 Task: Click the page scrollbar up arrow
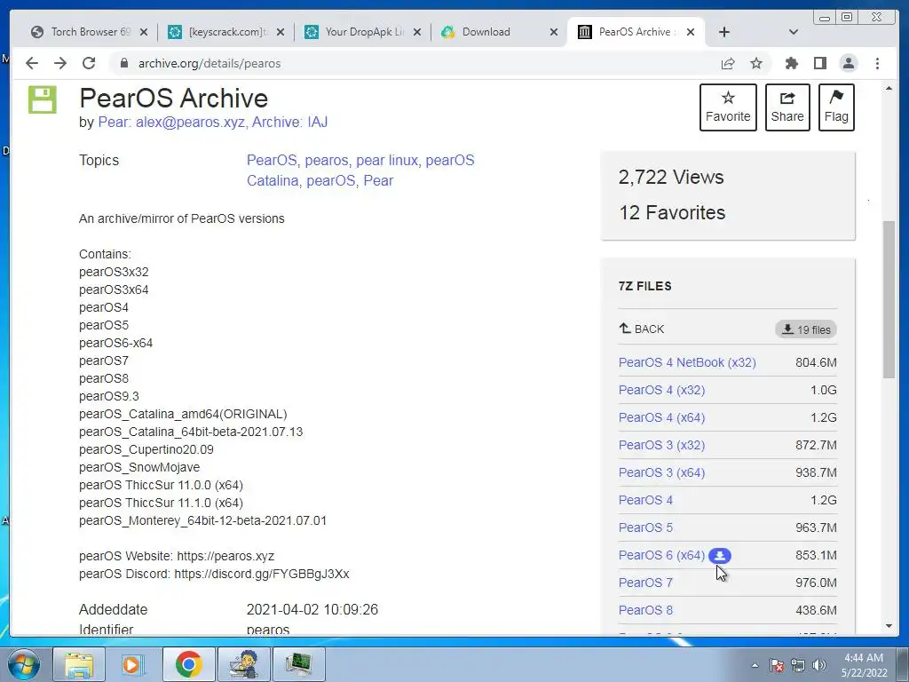(x=889, y=88)
